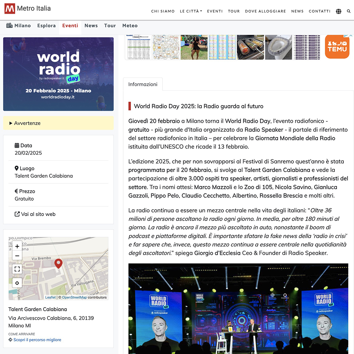The width and height of the screenshot is (354, 354).
Task: Go to Eventi in top navigation
Action: 215,11
